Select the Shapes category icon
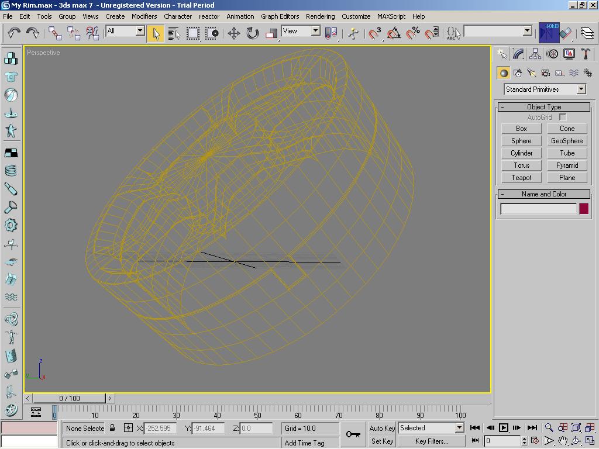Viewport: 599px width, 449px height. click(518, 73)
